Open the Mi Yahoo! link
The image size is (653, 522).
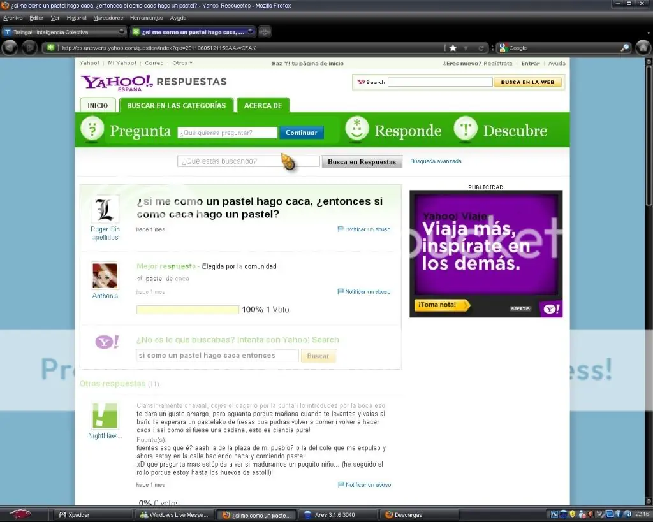click(122, 63)
